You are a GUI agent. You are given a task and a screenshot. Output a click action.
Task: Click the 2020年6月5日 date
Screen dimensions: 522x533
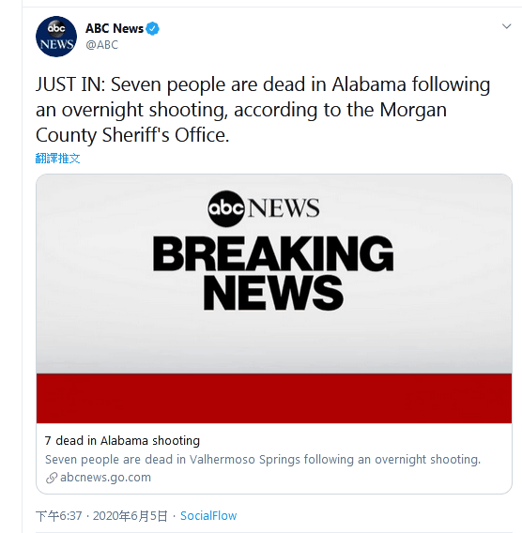130,516
